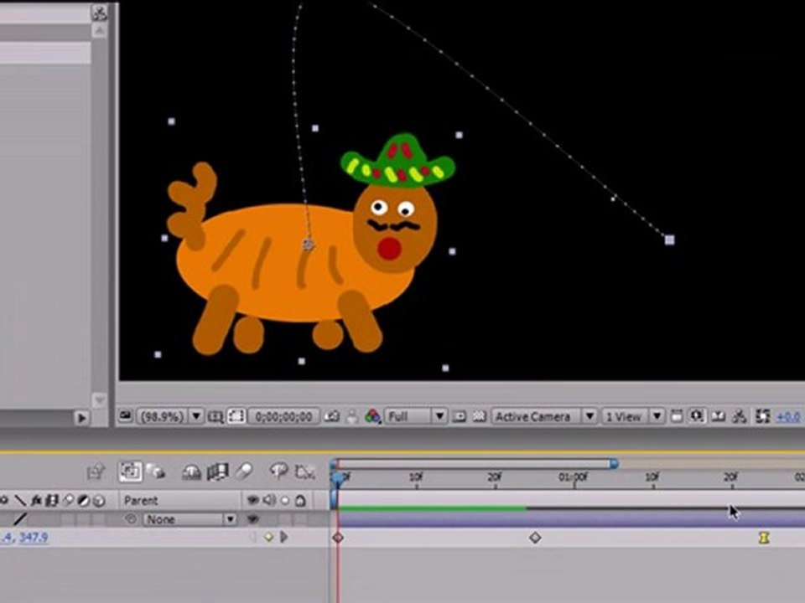Click the Hide Shy Layers icon
The height and width of the screenshot is (603, 805).
point(191,472)
